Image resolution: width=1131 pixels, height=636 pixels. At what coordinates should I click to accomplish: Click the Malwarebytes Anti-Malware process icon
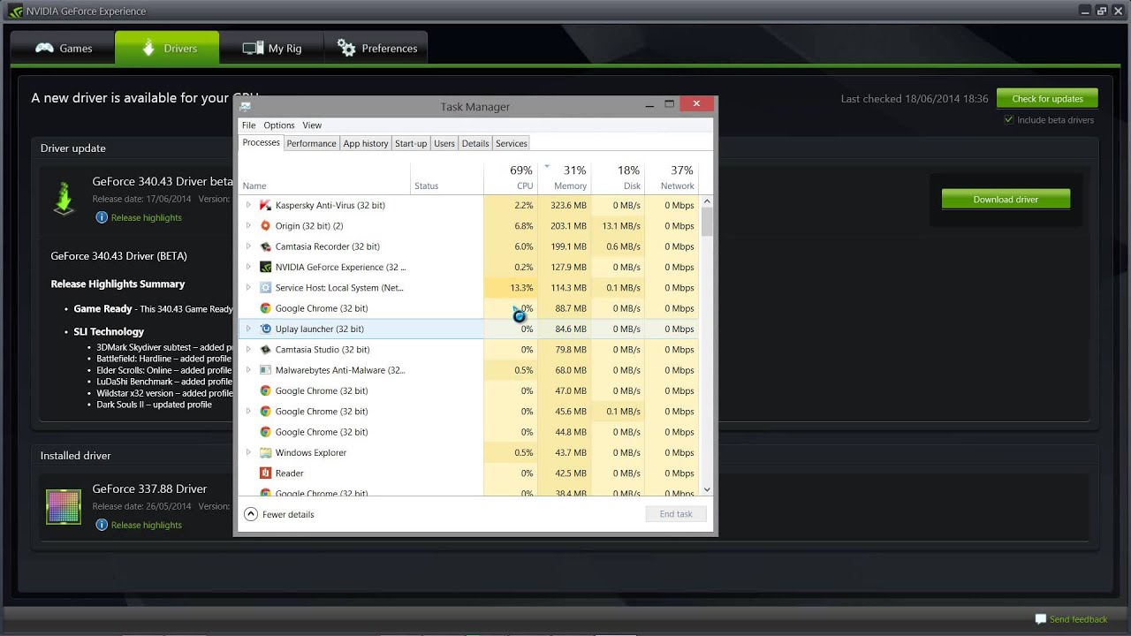pyautogui.click(x=265, y=370)
